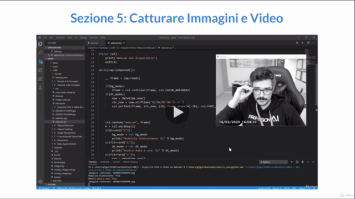Open the Explorer icon in activity bar
Viewport: 355px width, 199px height.
40,44
